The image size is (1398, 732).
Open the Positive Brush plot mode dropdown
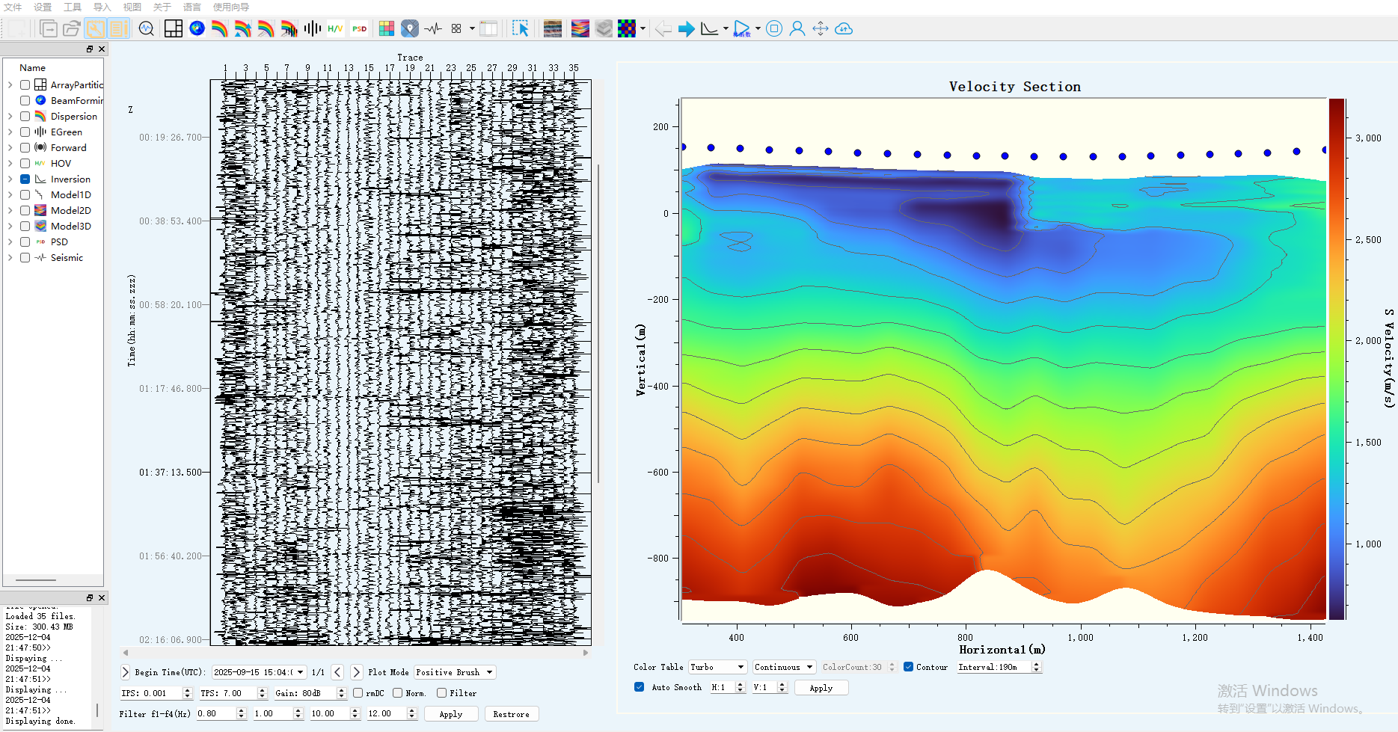[x=455, y=672]
